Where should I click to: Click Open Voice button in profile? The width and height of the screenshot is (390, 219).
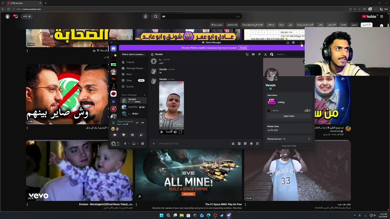click(x=289, y=116)
